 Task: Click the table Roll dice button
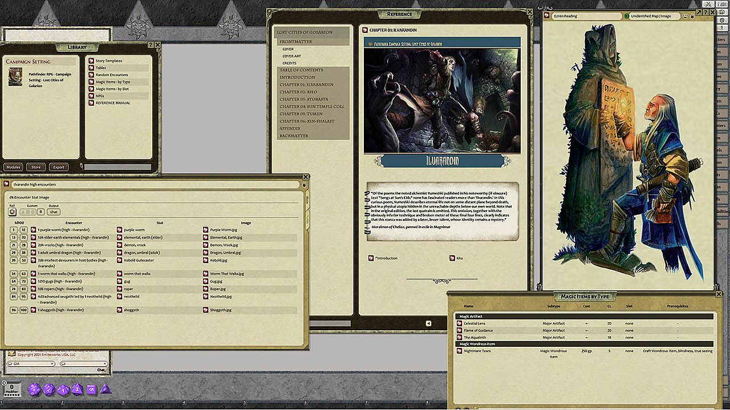point(13,212)
